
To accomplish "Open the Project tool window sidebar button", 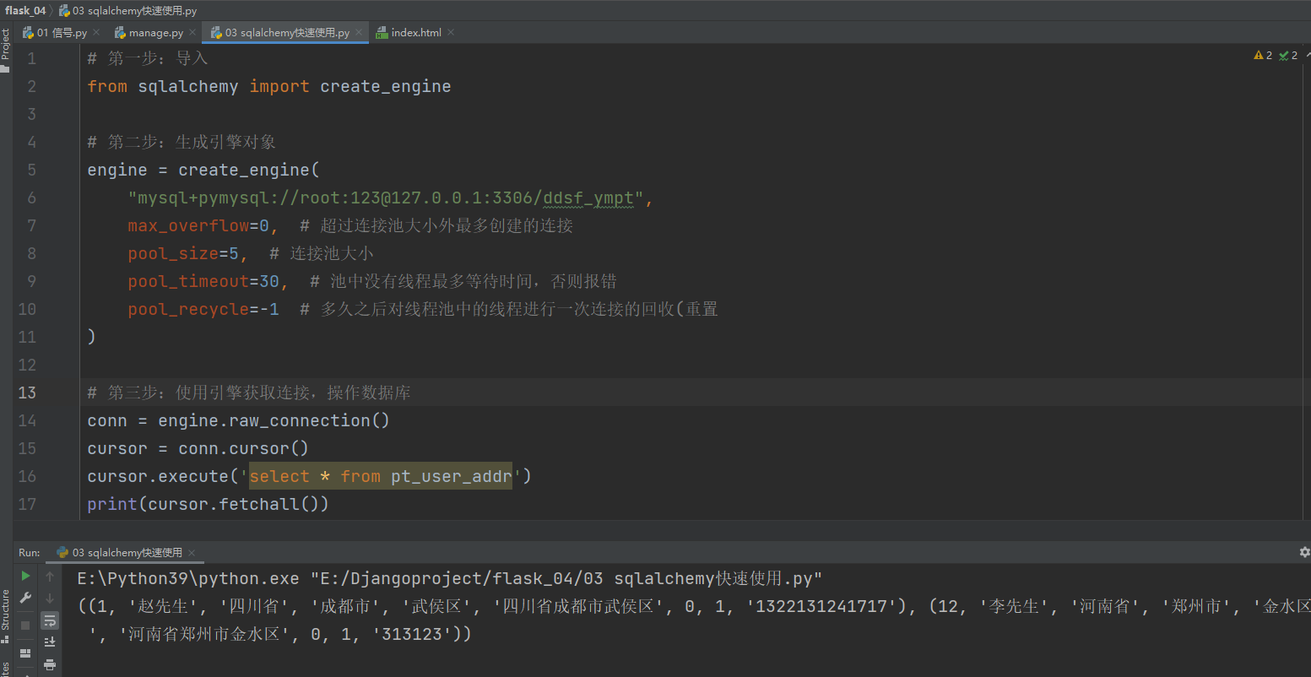I will 5,51.
